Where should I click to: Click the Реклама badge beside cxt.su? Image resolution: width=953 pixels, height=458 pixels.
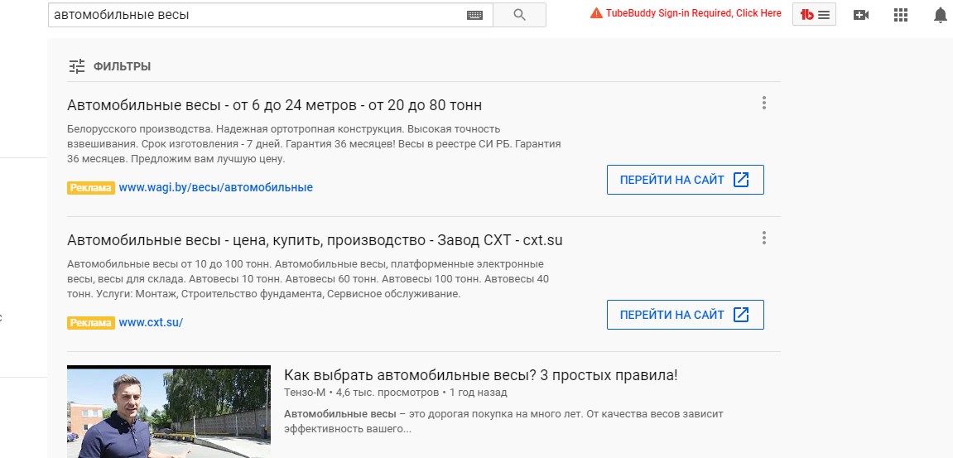pos(90,323)
